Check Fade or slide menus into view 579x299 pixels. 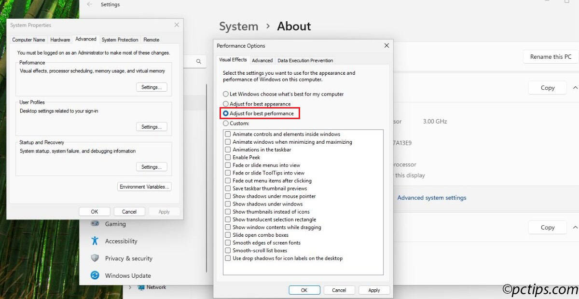228,165
